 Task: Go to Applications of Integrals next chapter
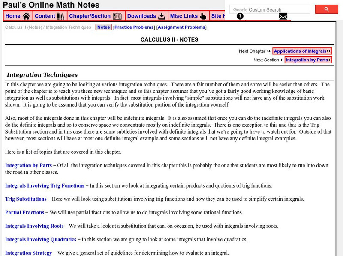[302, 51]
